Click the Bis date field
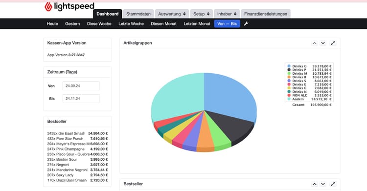367x191 pixels. tap(81, 98)
